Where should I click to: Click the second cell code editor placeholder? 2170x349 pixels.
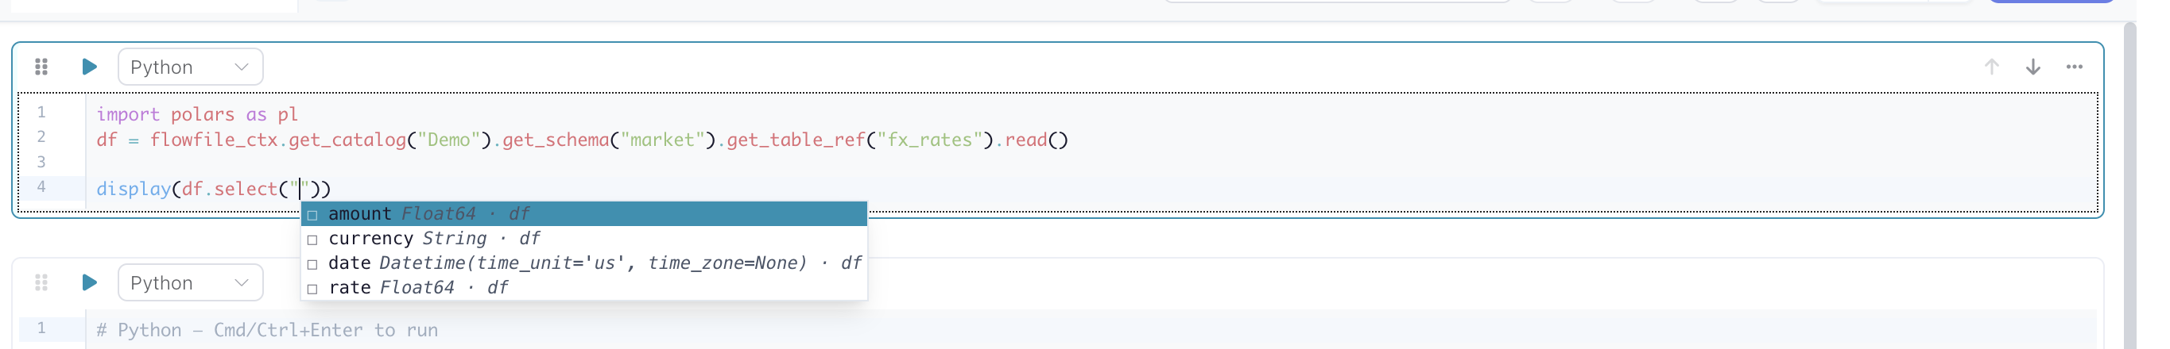point(267,330)
